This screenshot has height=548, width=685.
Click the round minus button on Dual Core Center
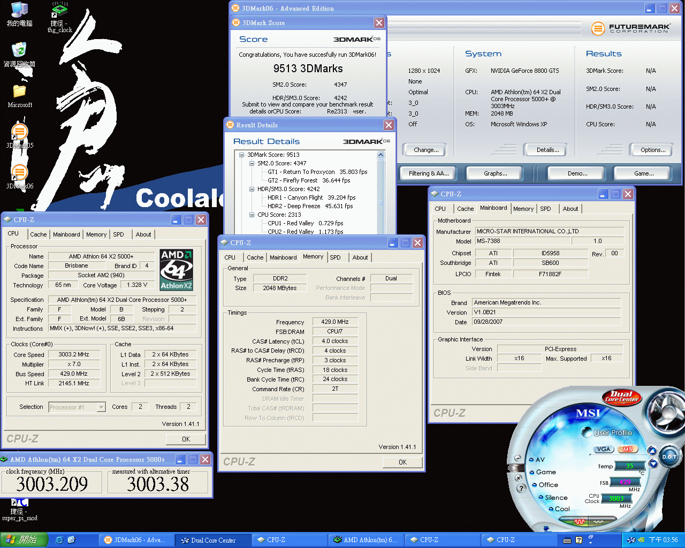[517, 458]
